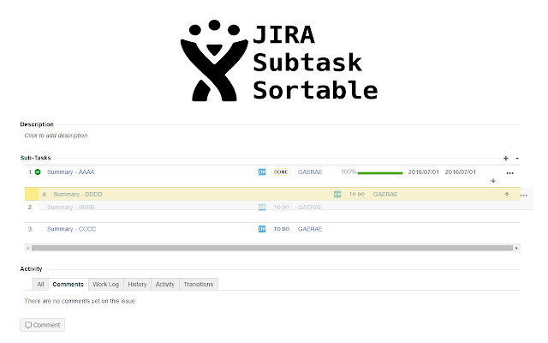This screenshot has height=343, width=548.
Task: Click the yellow drag handle of DDDD row
Action: tap(32, 194)
